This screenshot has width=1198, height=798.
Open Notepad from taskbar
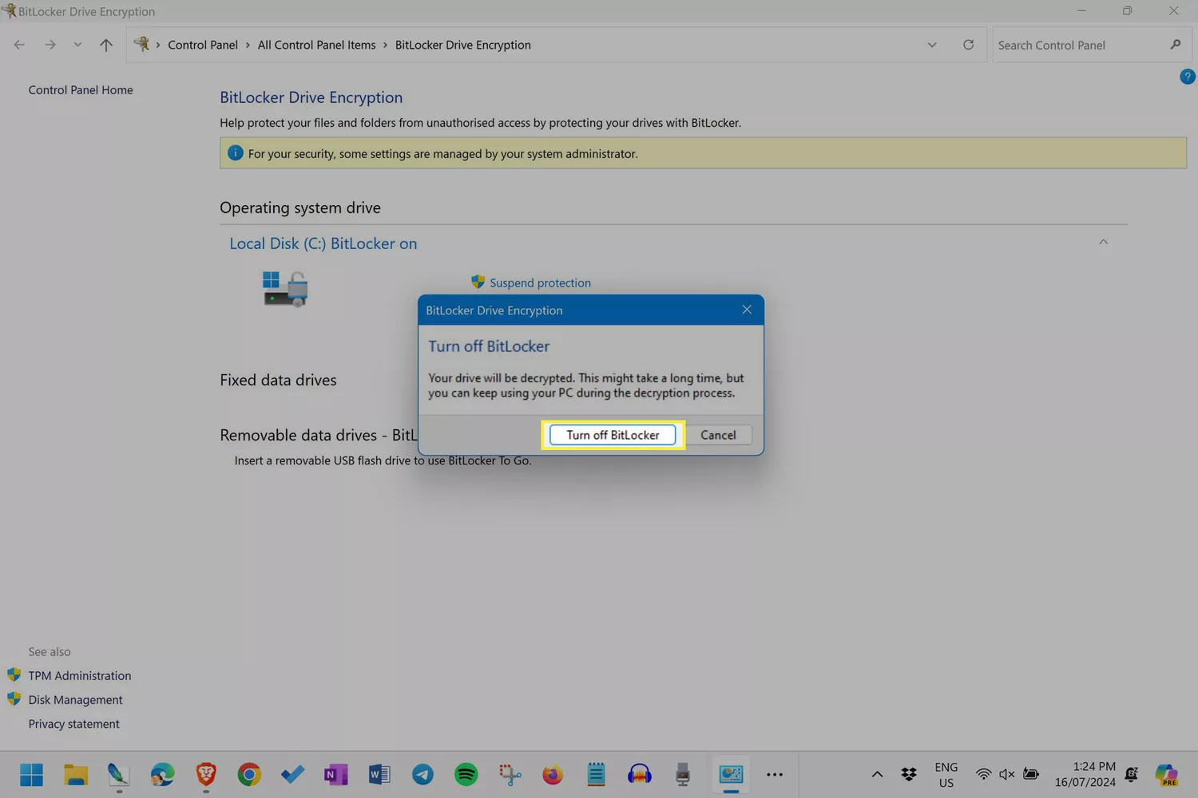coord(596,775)
